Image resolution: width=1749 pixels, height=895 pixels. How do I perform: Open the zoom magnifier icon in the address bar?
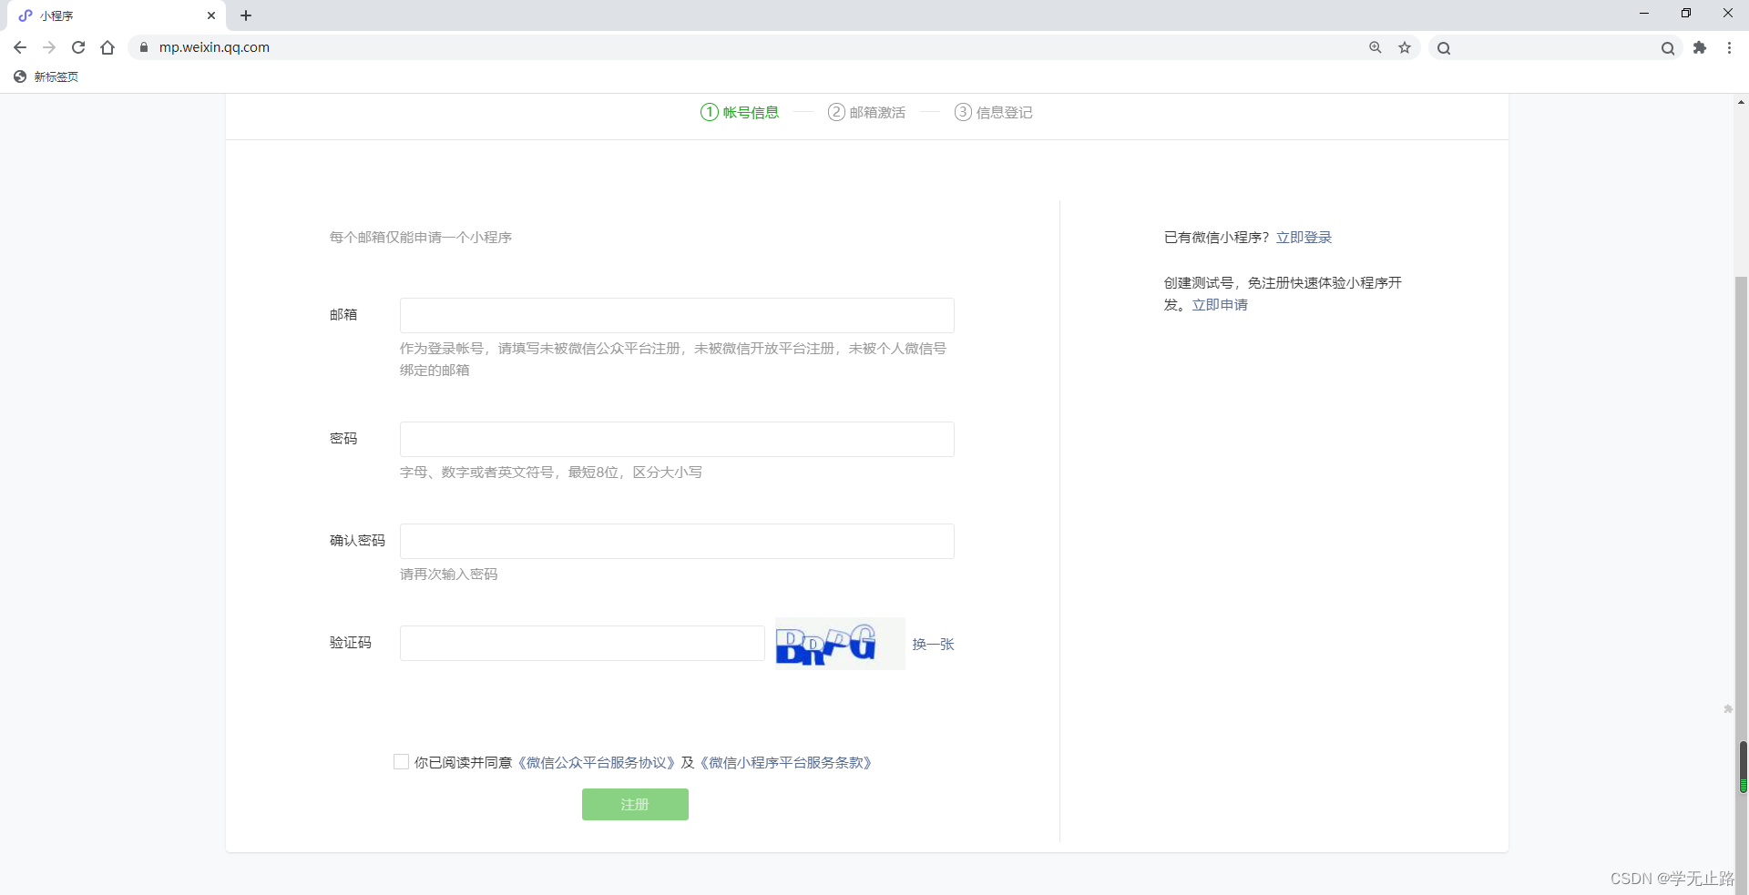click(x=1376, y=47)
